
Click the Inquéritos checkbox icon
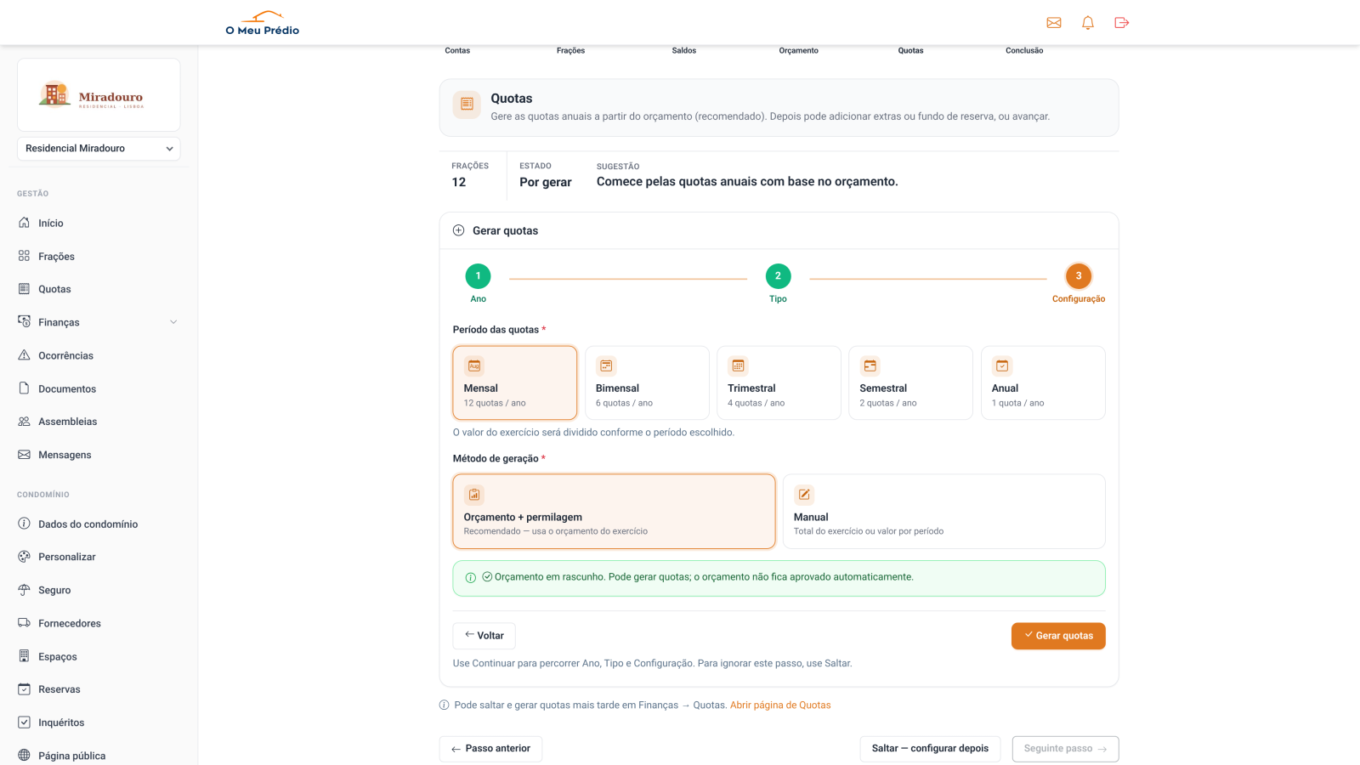click(x=24, y=722)
